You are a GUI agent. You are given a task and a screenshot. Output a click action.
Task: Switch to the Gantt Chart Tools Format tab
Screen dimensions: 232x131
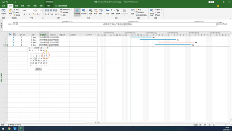coord(49,6)
